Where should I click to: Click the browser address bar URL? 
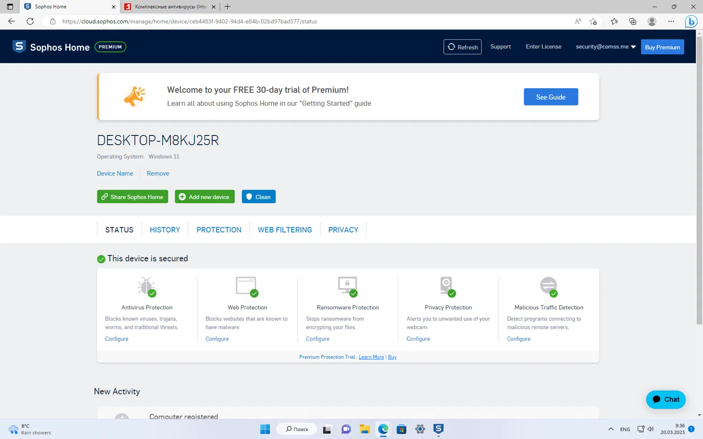click(x=189, y=22)
